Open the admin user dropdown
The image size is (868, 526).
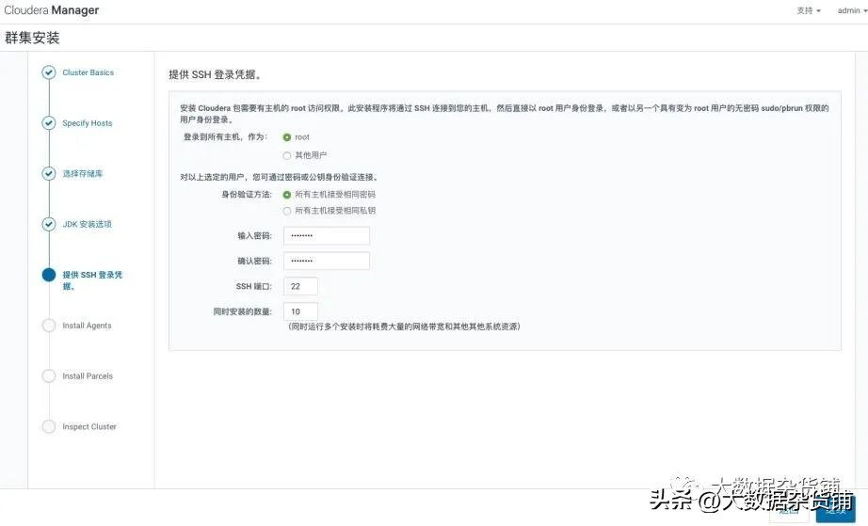coord(852,10)
